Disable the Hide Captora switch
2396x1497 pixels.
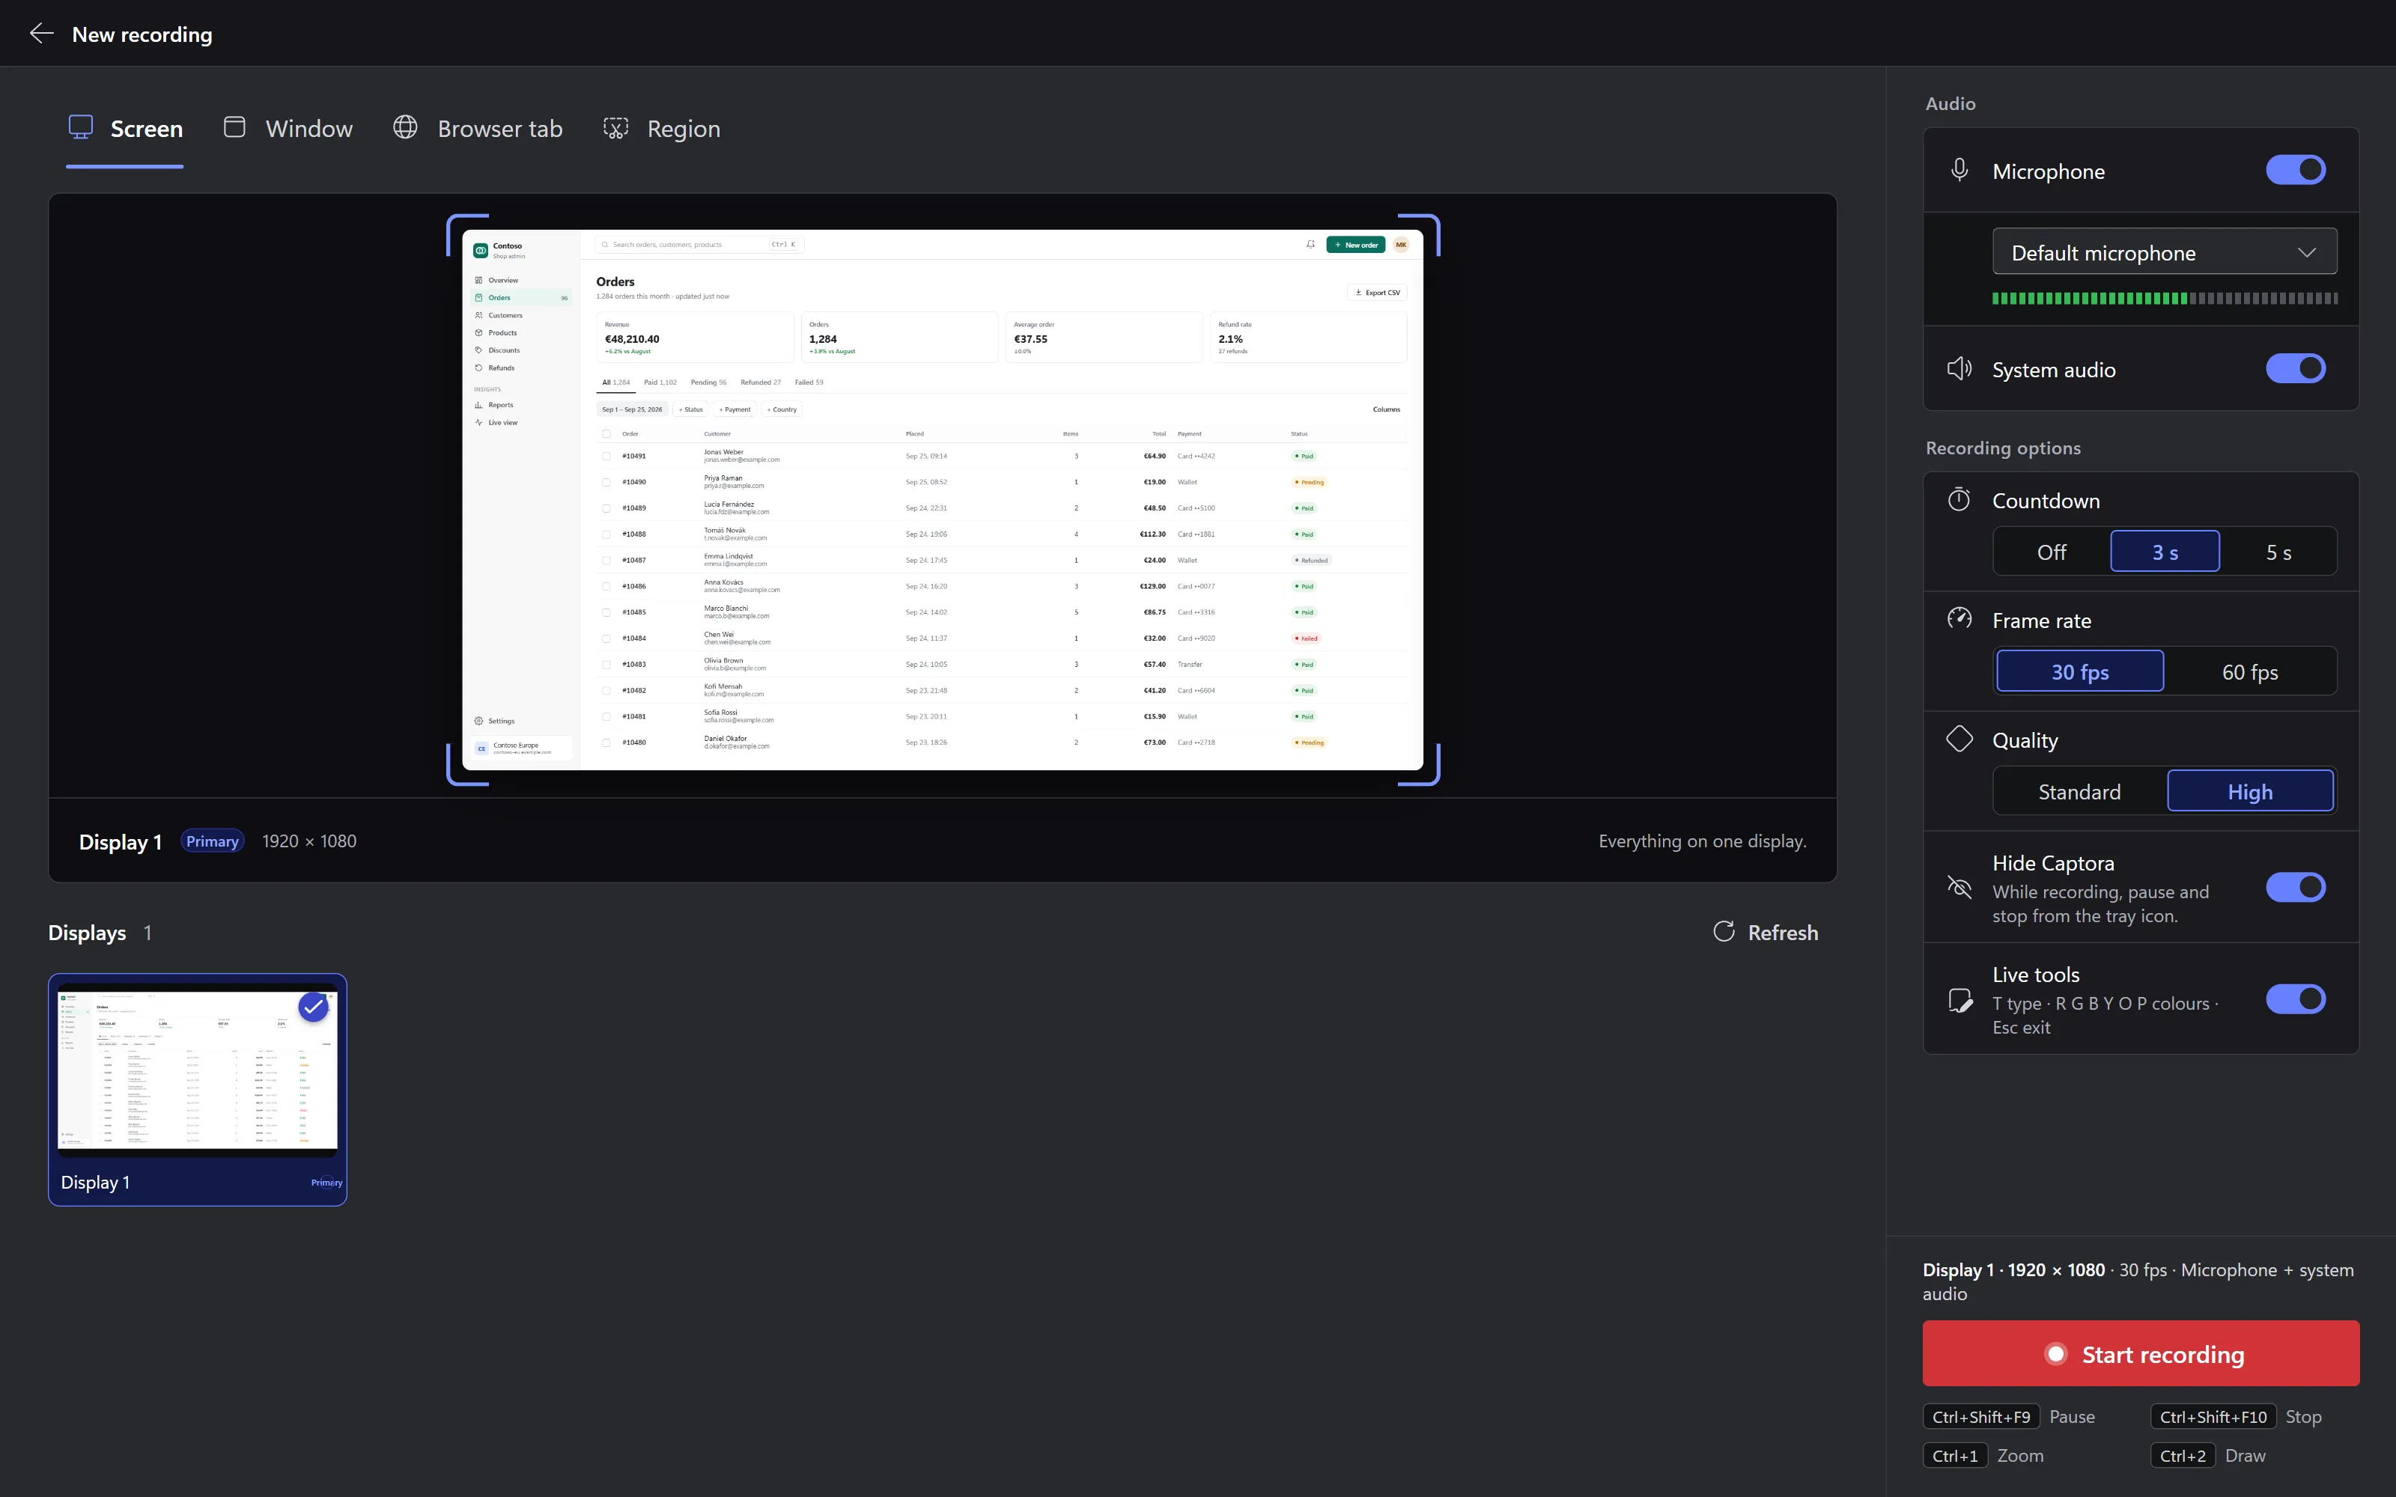click(2295, 887)
